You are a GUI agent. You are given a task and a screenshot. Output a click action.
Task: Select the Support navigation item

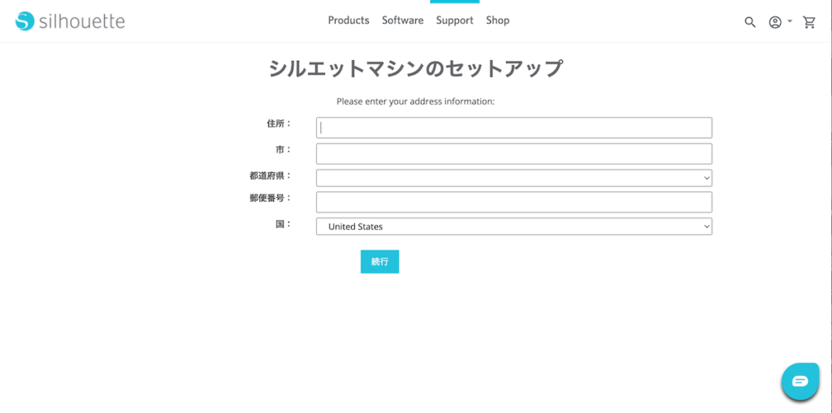(454, 20)
